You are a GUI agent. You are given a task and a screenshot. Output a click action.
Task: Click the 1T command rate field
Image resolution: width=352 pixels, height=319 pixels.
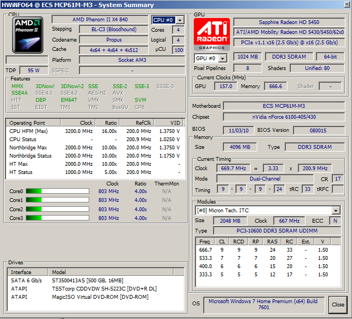click(x=338, y=179)
